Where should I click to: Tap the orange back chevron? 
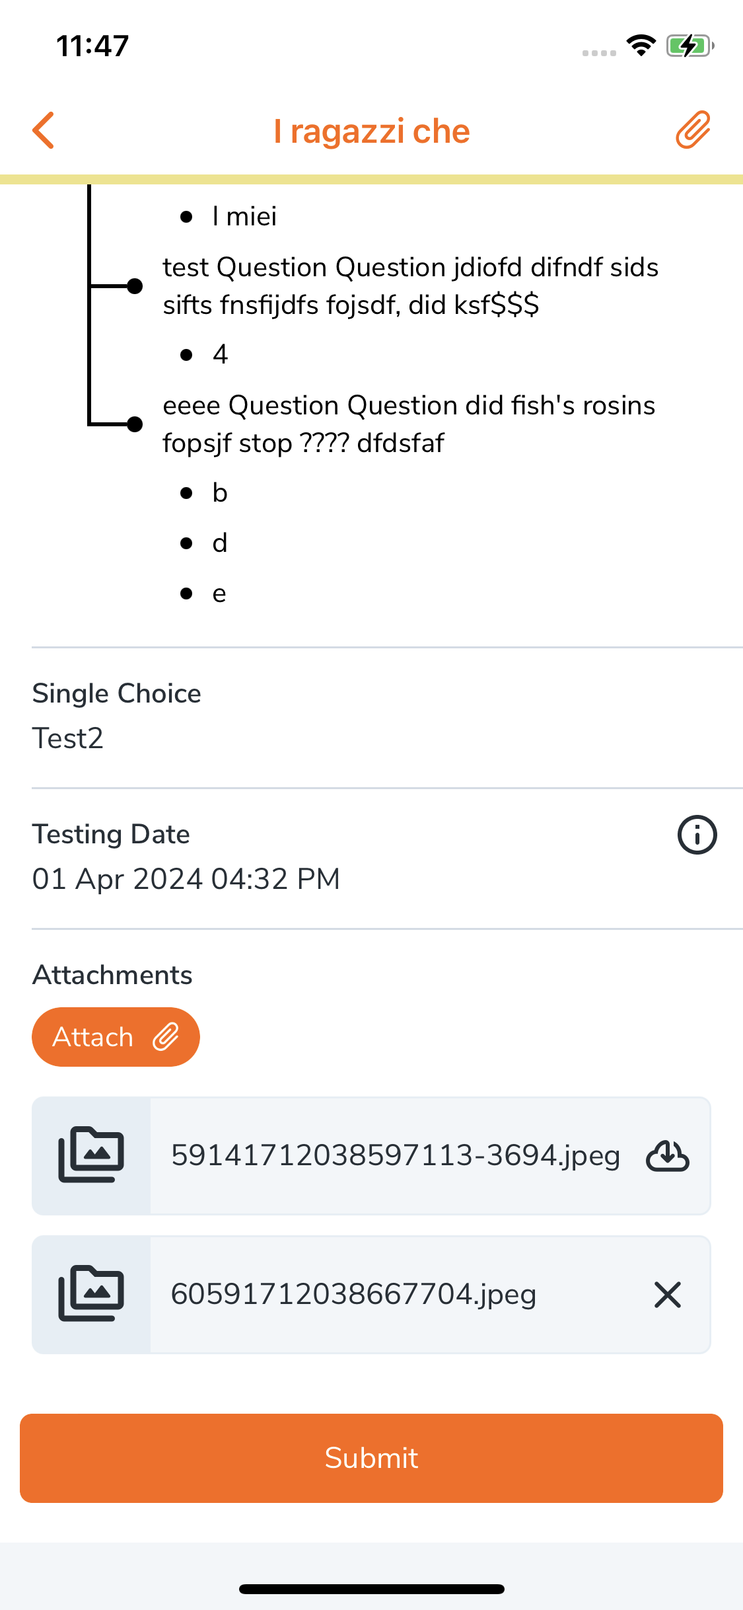click(x=44, y=130)
